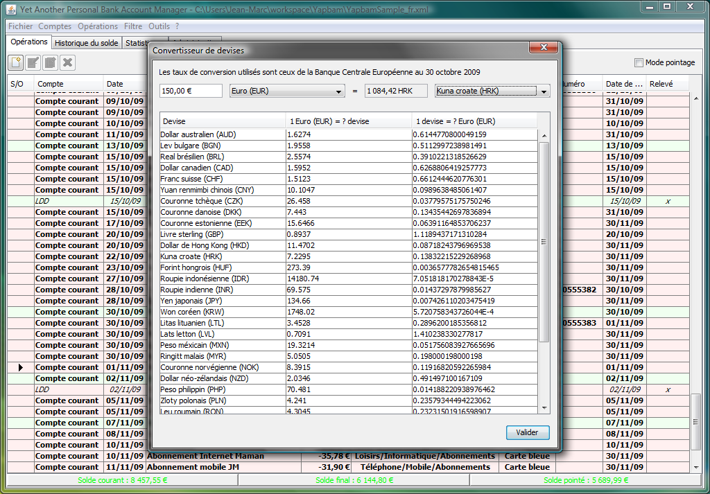This screenshot has width=710, height=494.
Task: Click the Téléphone/Mobile/Abonnements category cell
Action: click(425, 467)
